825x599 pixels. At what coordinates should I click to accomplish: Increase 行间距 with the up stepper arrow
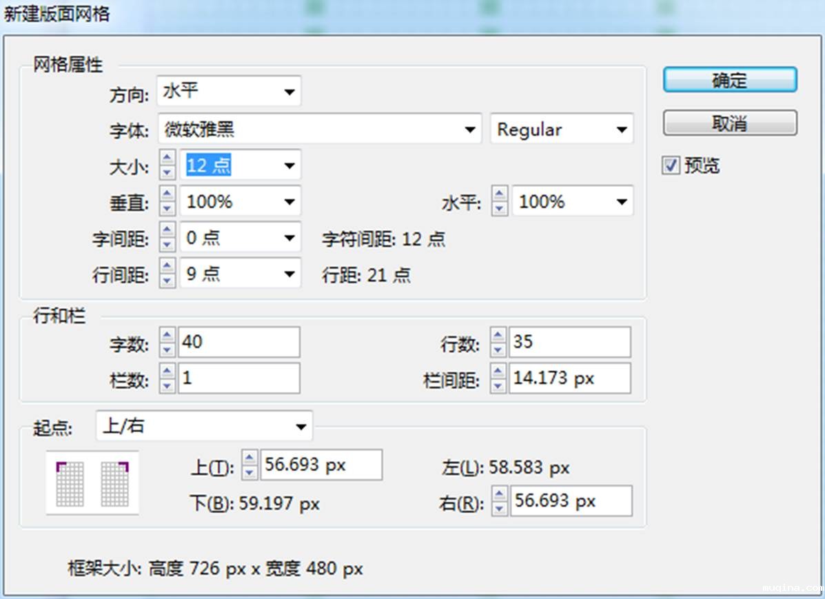coord(167,266)
